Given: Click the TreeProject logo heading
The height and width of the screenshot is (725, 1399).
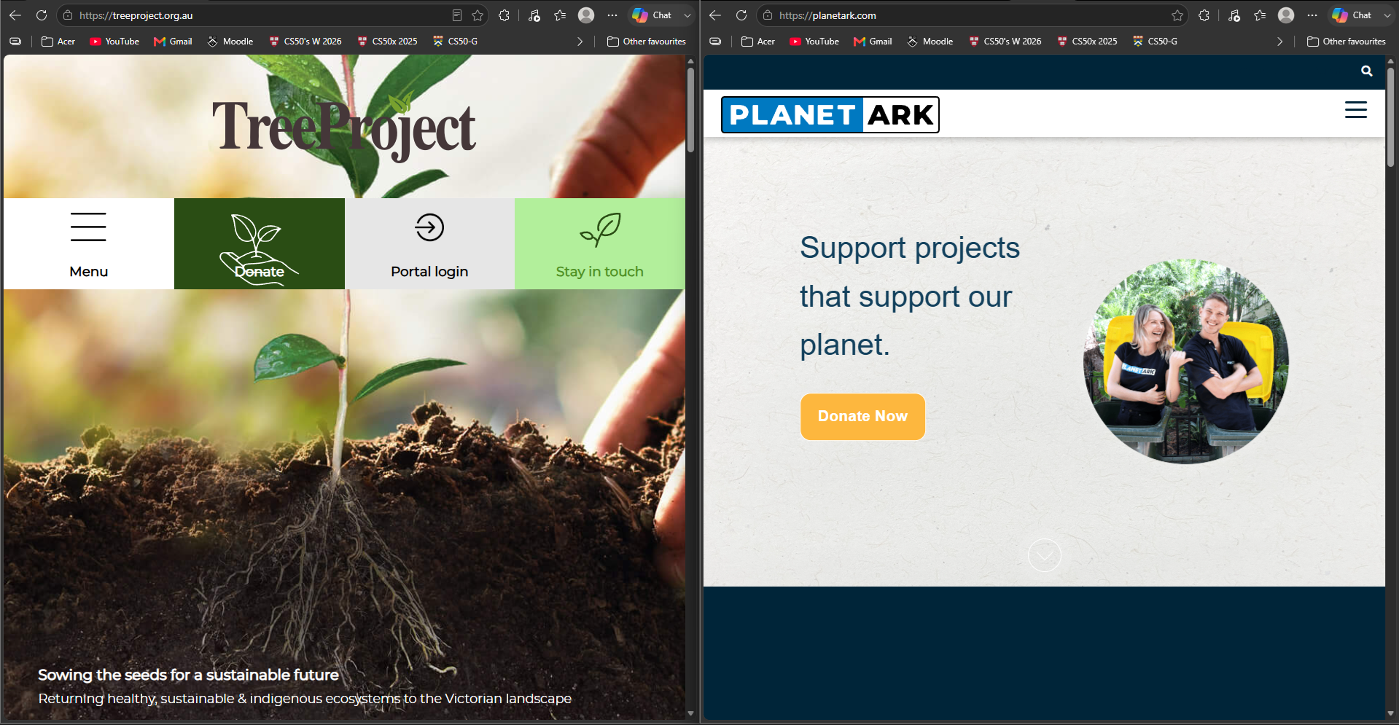Looking at the screenshot, I should pos(343,127).
